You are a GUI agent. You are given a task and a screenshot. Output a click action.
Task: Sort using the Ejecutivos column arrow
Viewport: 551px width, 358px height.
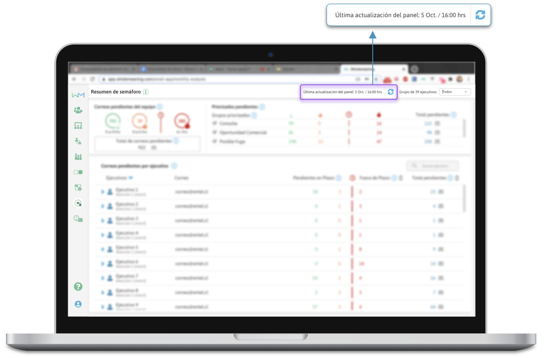tap(131, 178)
